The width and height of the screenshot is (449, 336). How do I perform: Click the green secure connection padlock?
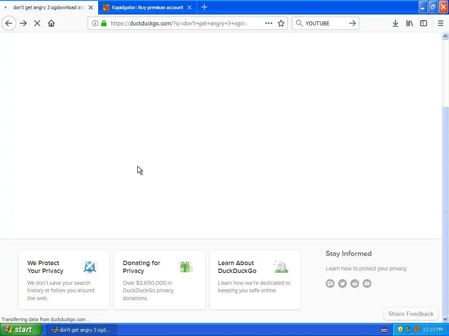coord(104,24)
